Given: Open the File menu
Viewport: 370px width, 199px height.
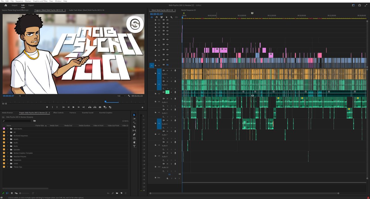Looking at the screenshot, I should click(2, 1).
